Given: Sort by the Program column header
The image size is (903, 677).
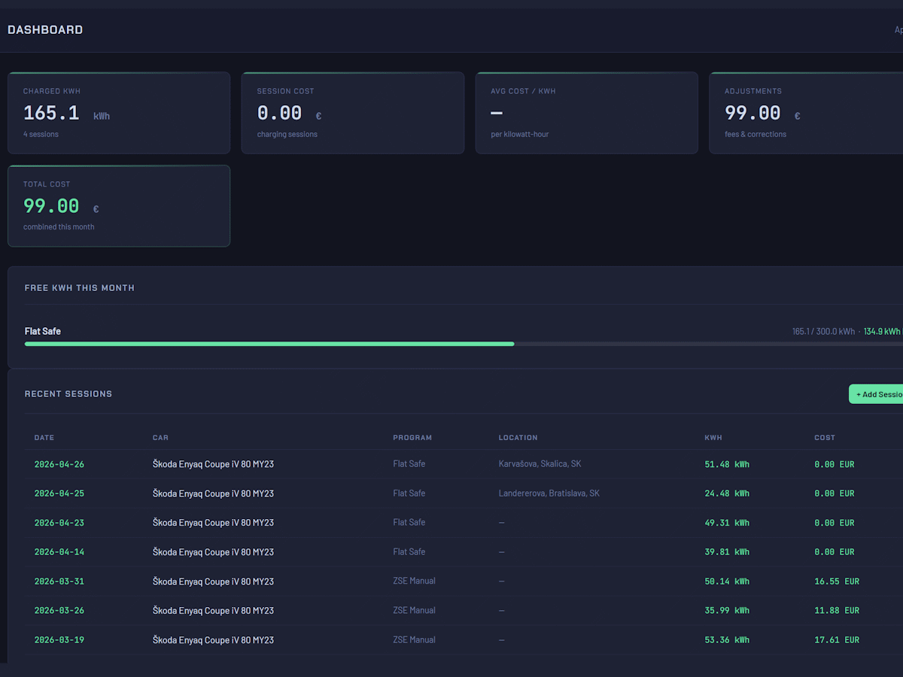Looking at the screenshot, I should point(412,438).
